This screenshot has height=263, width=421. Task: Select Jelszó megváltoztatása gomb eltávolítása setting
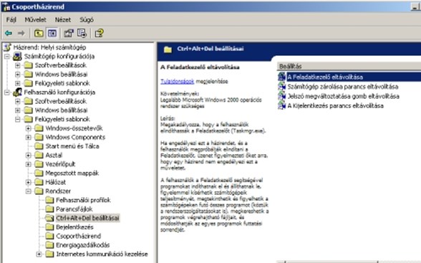pyautogui.click(x=344, y=96)
